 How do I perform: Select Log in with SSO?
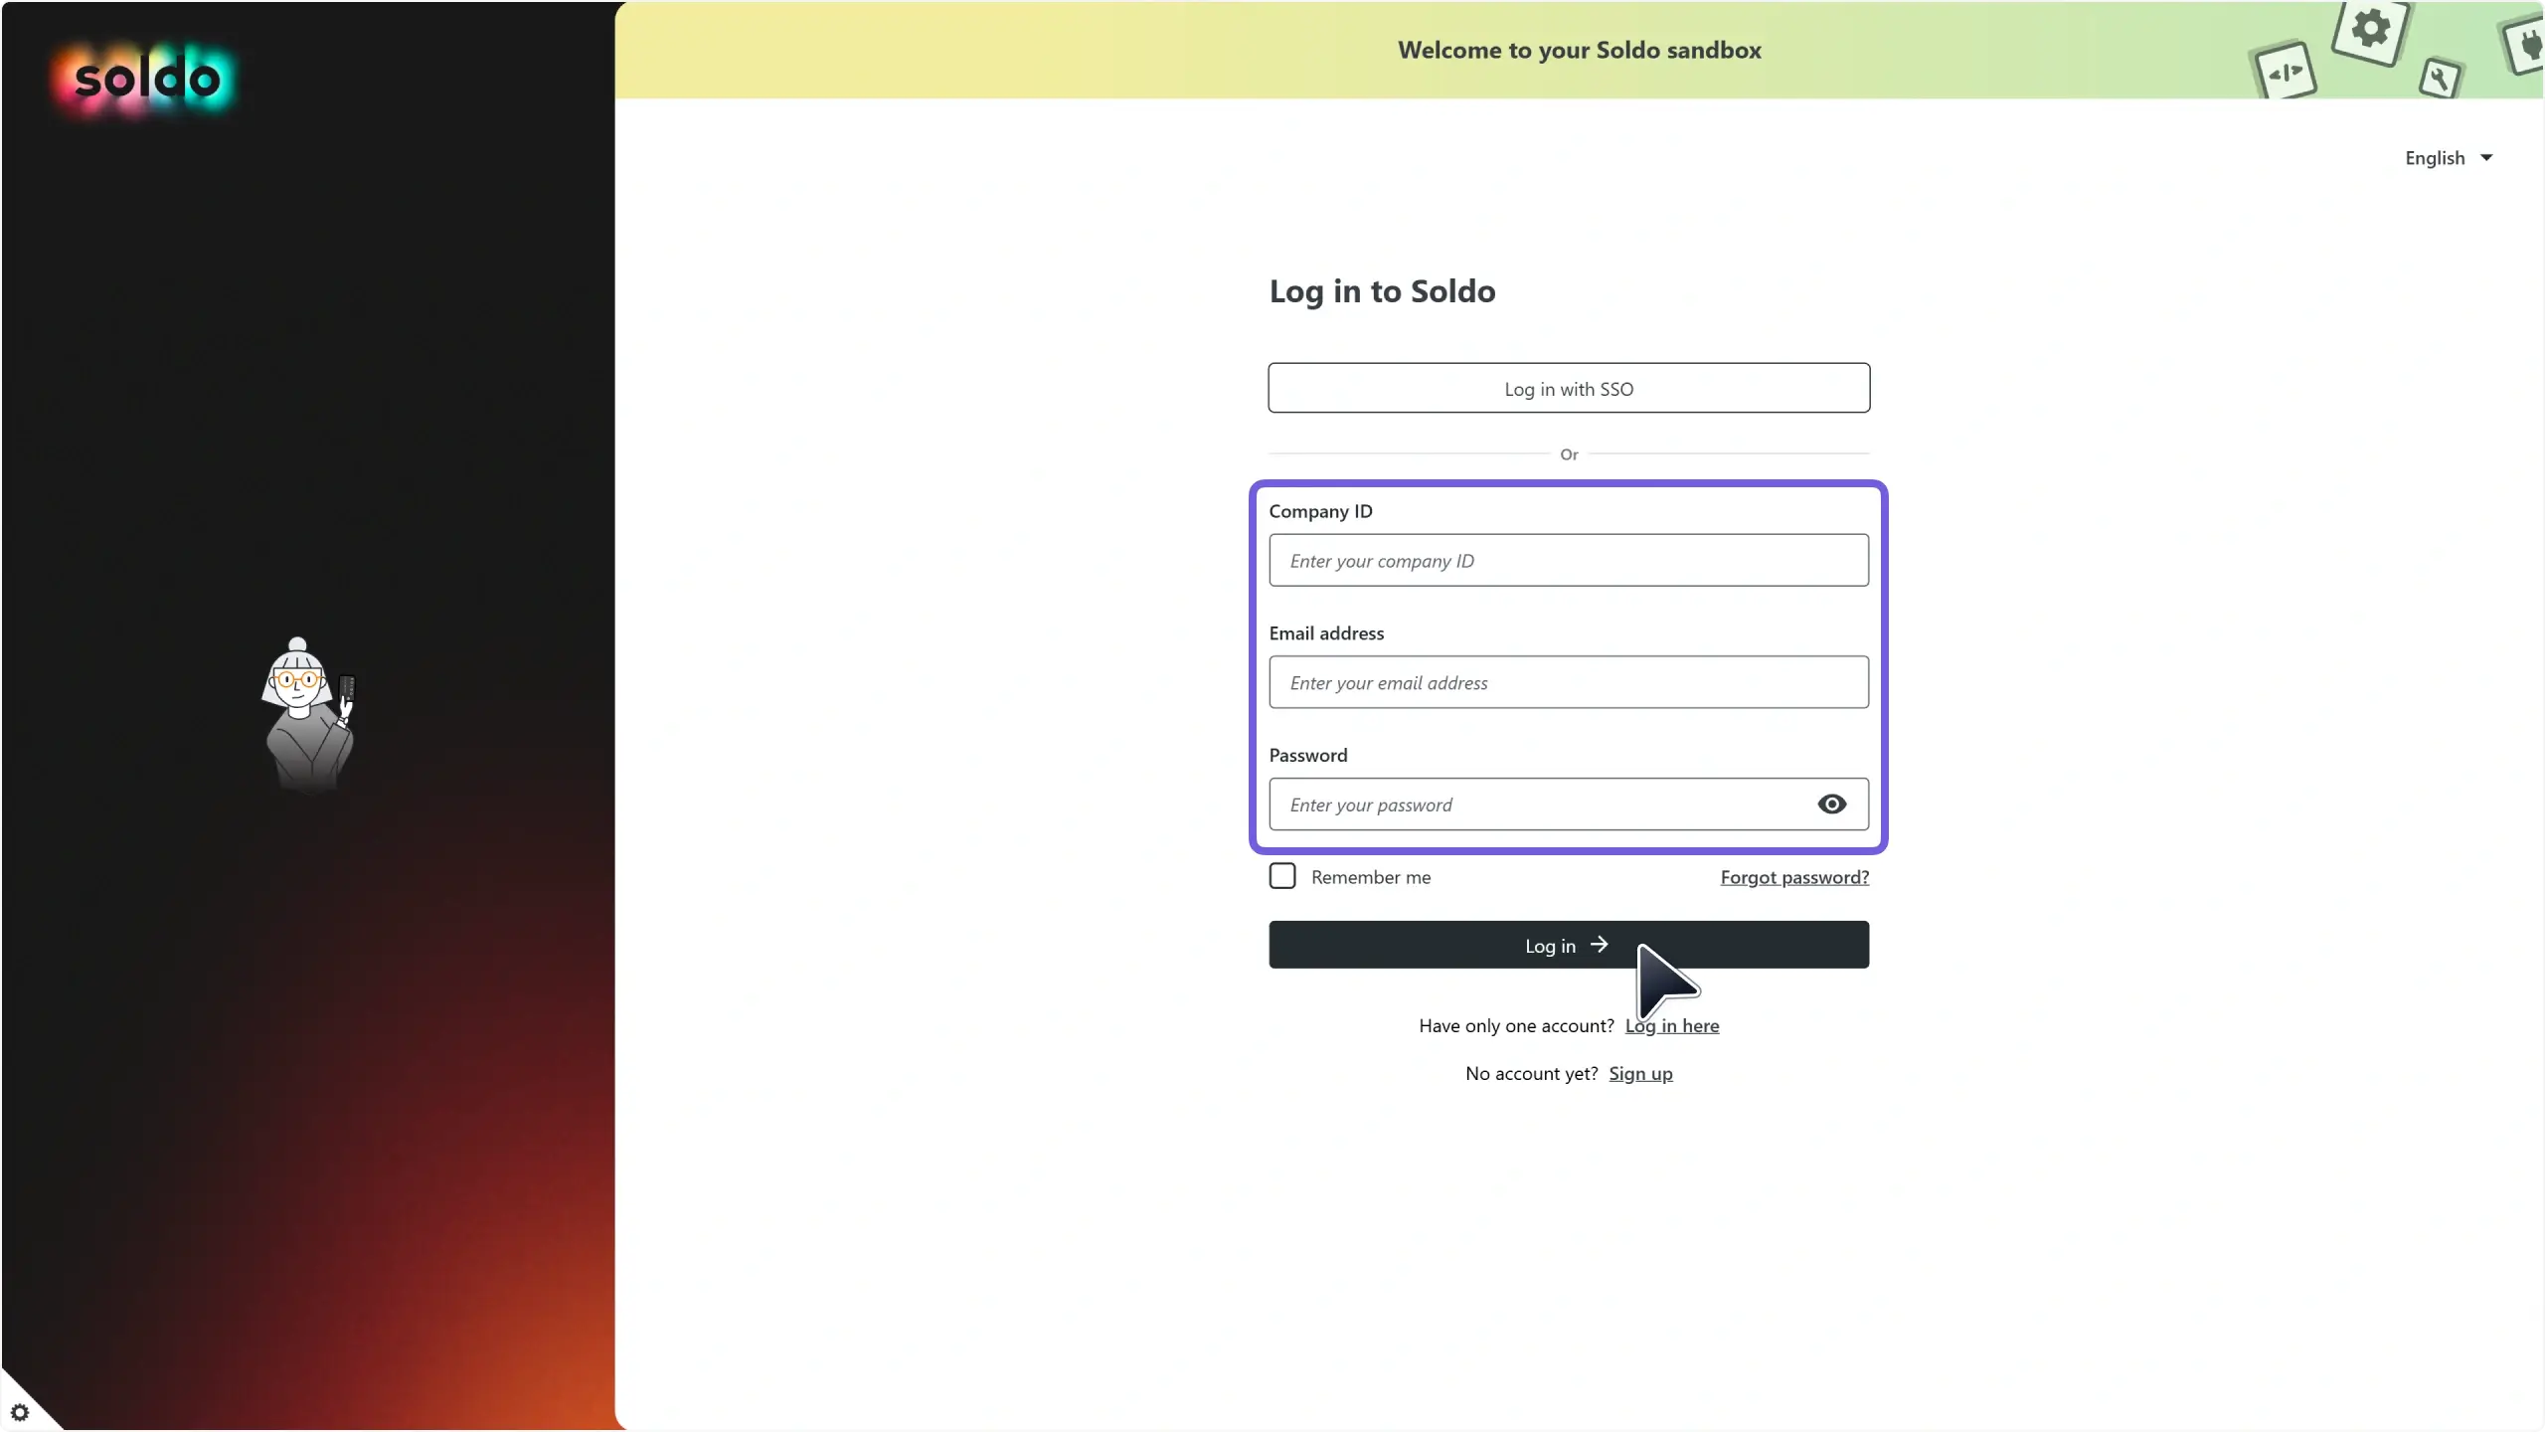1567,388
